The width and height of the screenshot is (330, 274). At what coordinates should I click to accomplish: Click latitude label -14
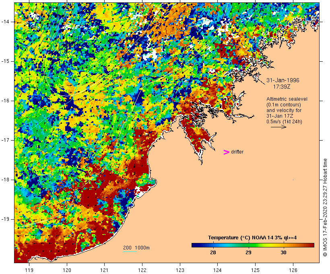pyautogui.click(x=5, y=22)
